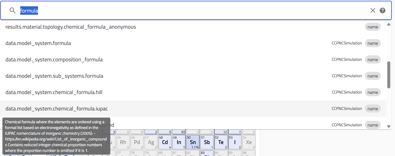Select In element in periodic table
This screenshot has height=156, width=395.
[179, 142]
